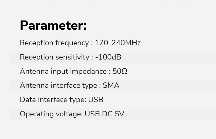Click the SMA value text
This screenshot has width=216, height=139.
click(111, 85)
